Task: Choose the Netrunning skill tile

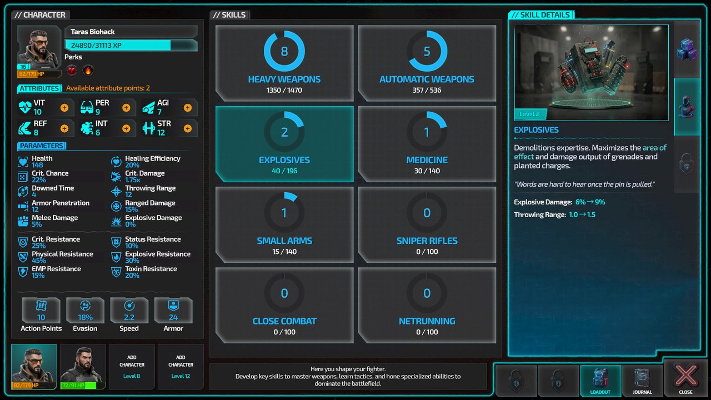Action: click(x=427, y=305)
